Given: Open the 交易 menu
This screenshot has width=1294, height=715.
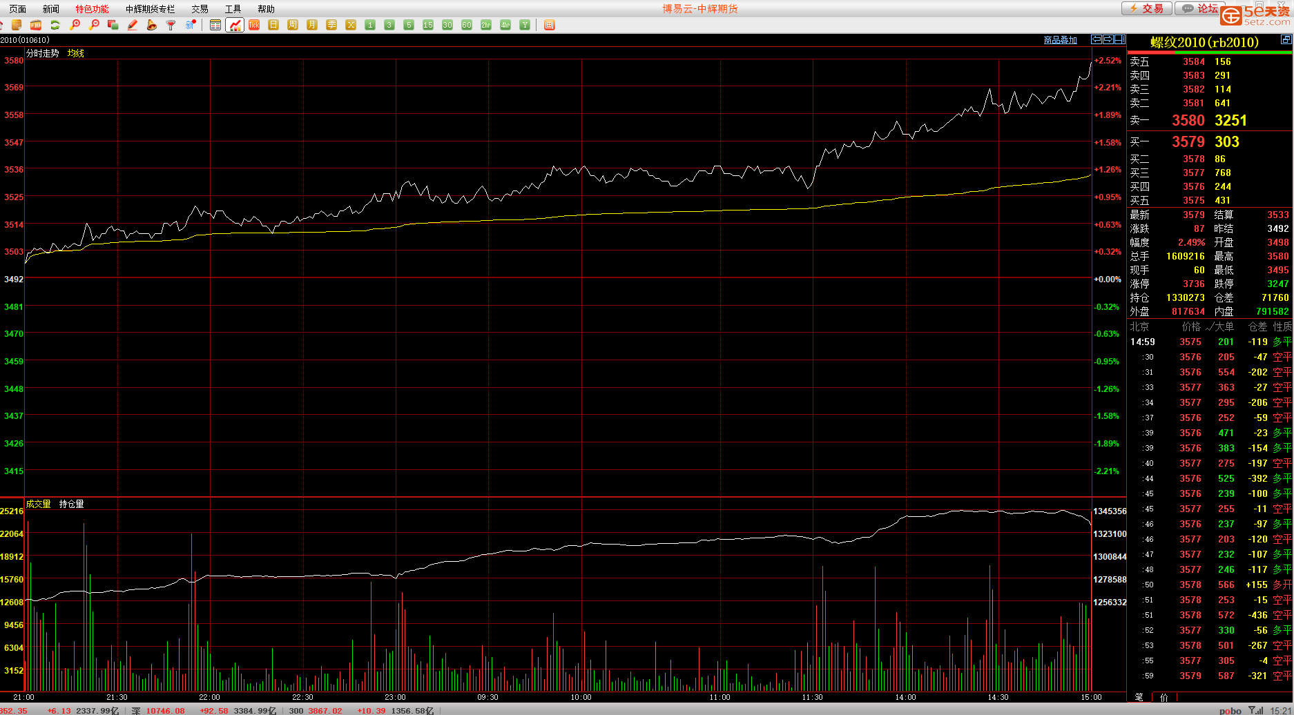Looking at the screenshot, I should [x=200, y=9].
